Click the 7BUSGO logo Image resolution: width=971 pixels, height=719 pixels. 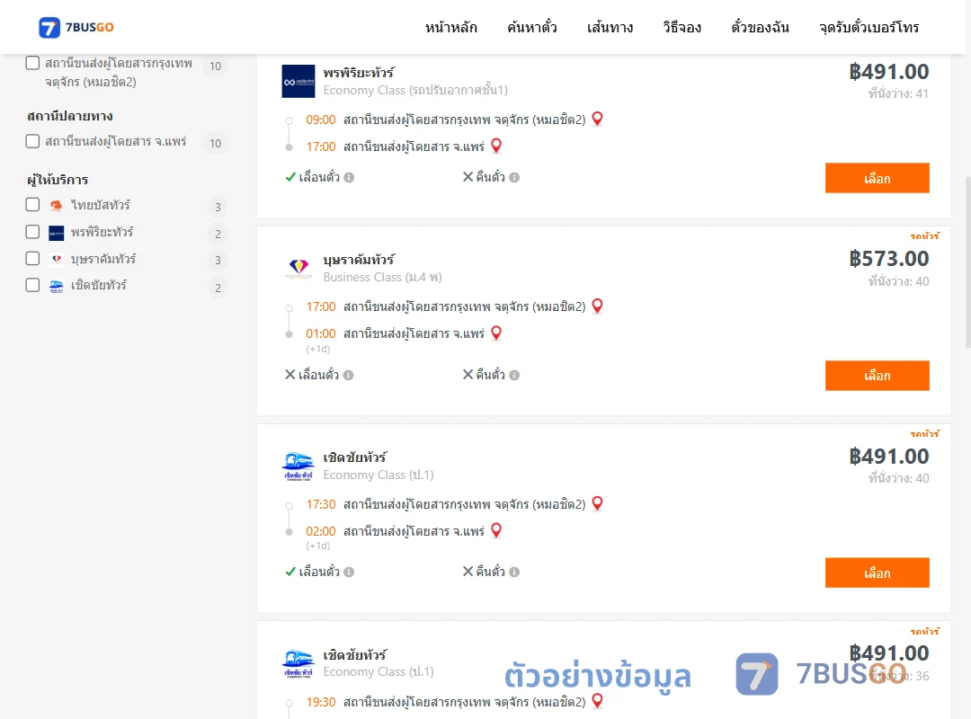tap(76, 27)
